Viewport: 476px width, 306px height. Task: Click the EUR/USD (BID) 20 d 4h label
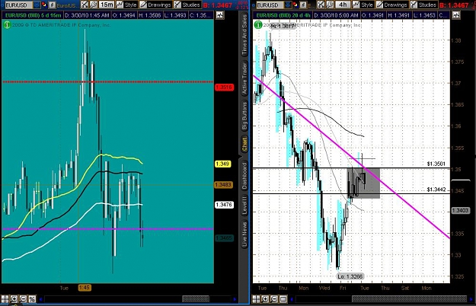[x=283, y=15]
